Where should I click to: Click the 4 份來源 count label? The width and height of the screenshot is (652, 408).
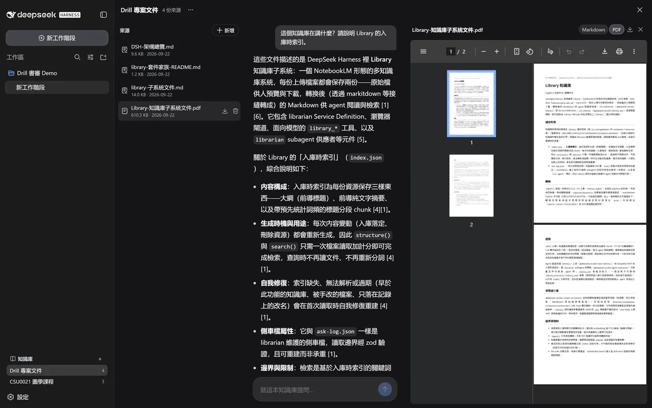click(x=172, y=10)
